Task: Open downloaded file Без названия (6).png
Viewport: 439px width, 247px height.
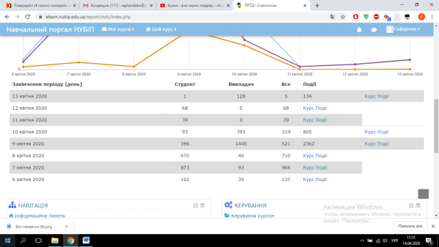Action: 34,226
